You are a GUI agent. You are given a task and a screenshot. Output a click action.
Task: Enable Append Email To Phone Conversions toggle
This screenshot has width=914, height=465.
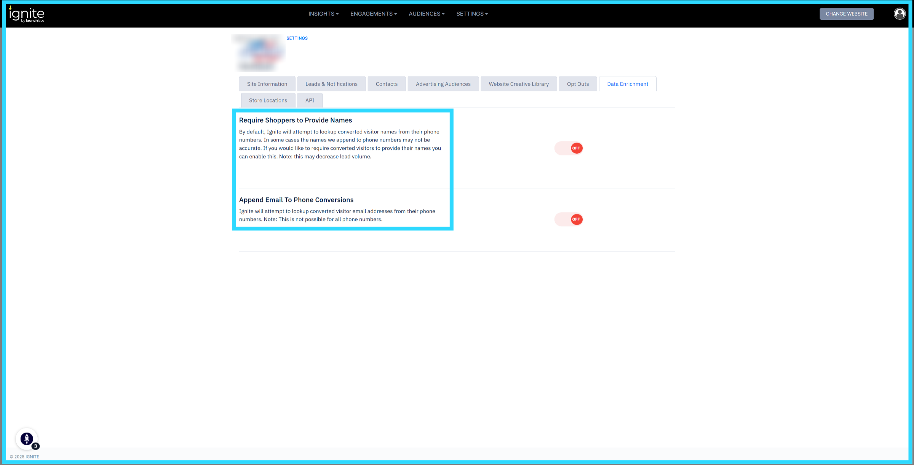(x=569, y=219)
